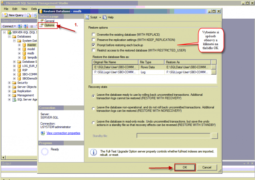Select the Options page icon
255x180 pixels.
pyautogui.click(x=41, y=25)
